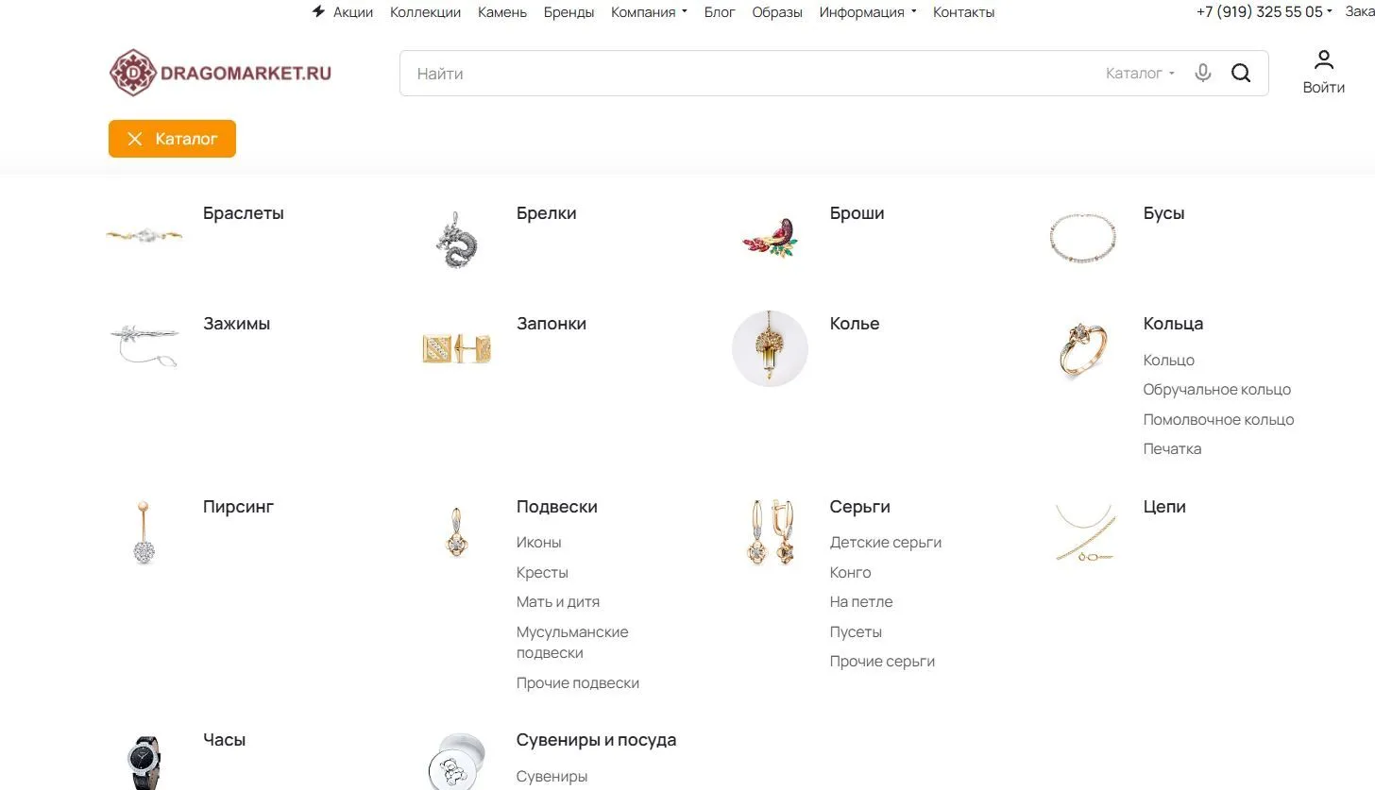Click the magnifying glass search icon
The width and height of the screenshot is (1375, 790).
click(x=1241, y=73)
